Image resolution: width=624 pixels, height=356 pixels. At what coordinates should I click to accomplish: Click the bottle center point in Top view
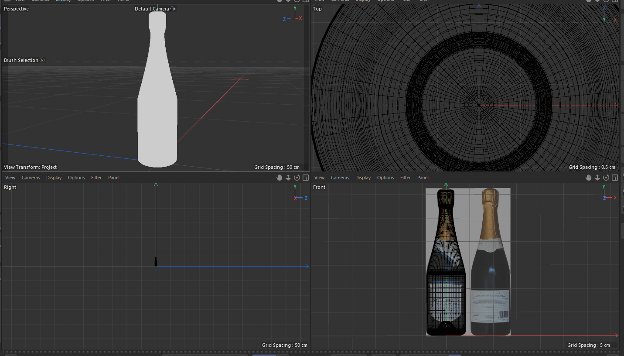pyautogui.click(x=479, y=105)
